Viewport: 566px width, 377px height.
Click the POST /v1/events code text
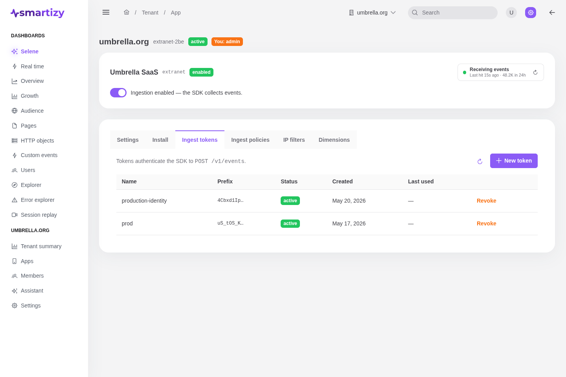point(220,161)
